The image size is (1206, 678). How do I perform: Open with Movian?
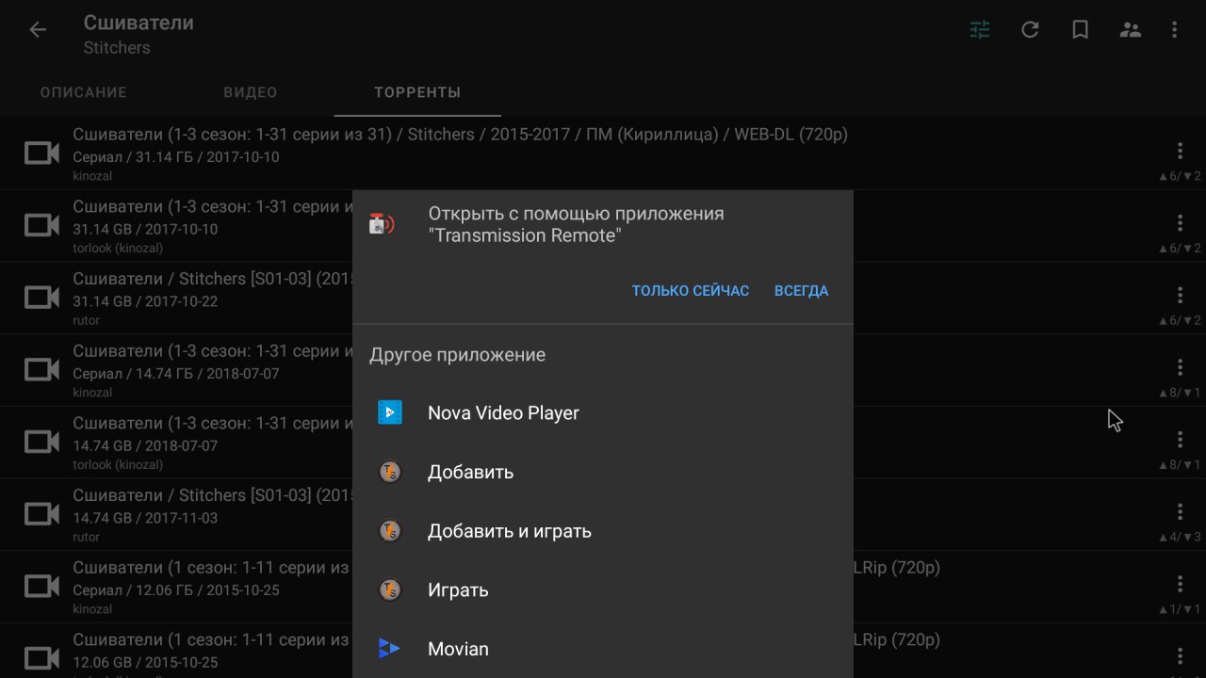603,649
